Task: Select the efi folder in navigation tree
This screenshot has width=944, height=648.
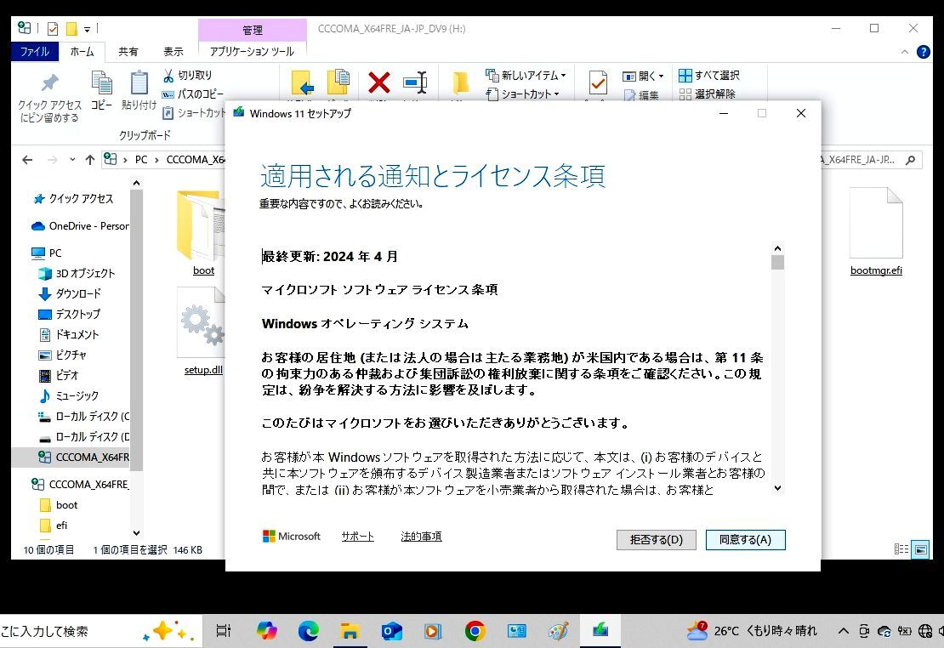Action: coord(54,526)
